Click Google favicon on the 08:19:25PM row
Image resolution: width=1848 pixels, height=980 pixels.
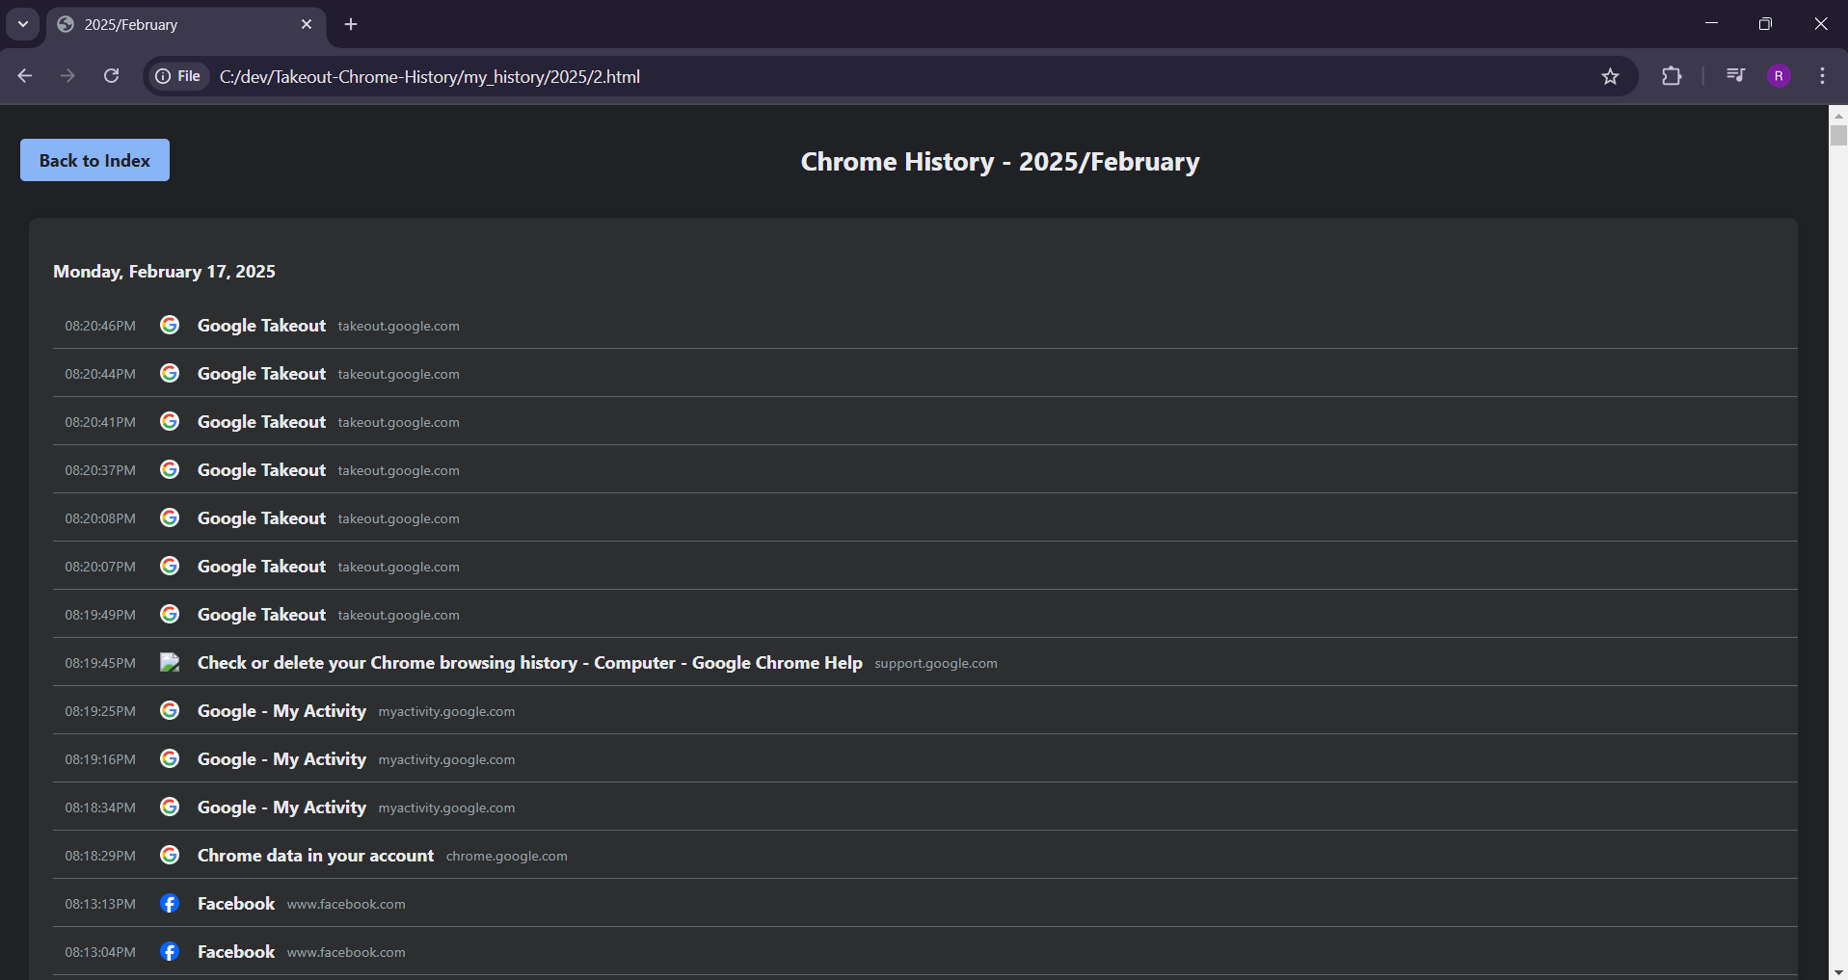(x=170, y=710)
